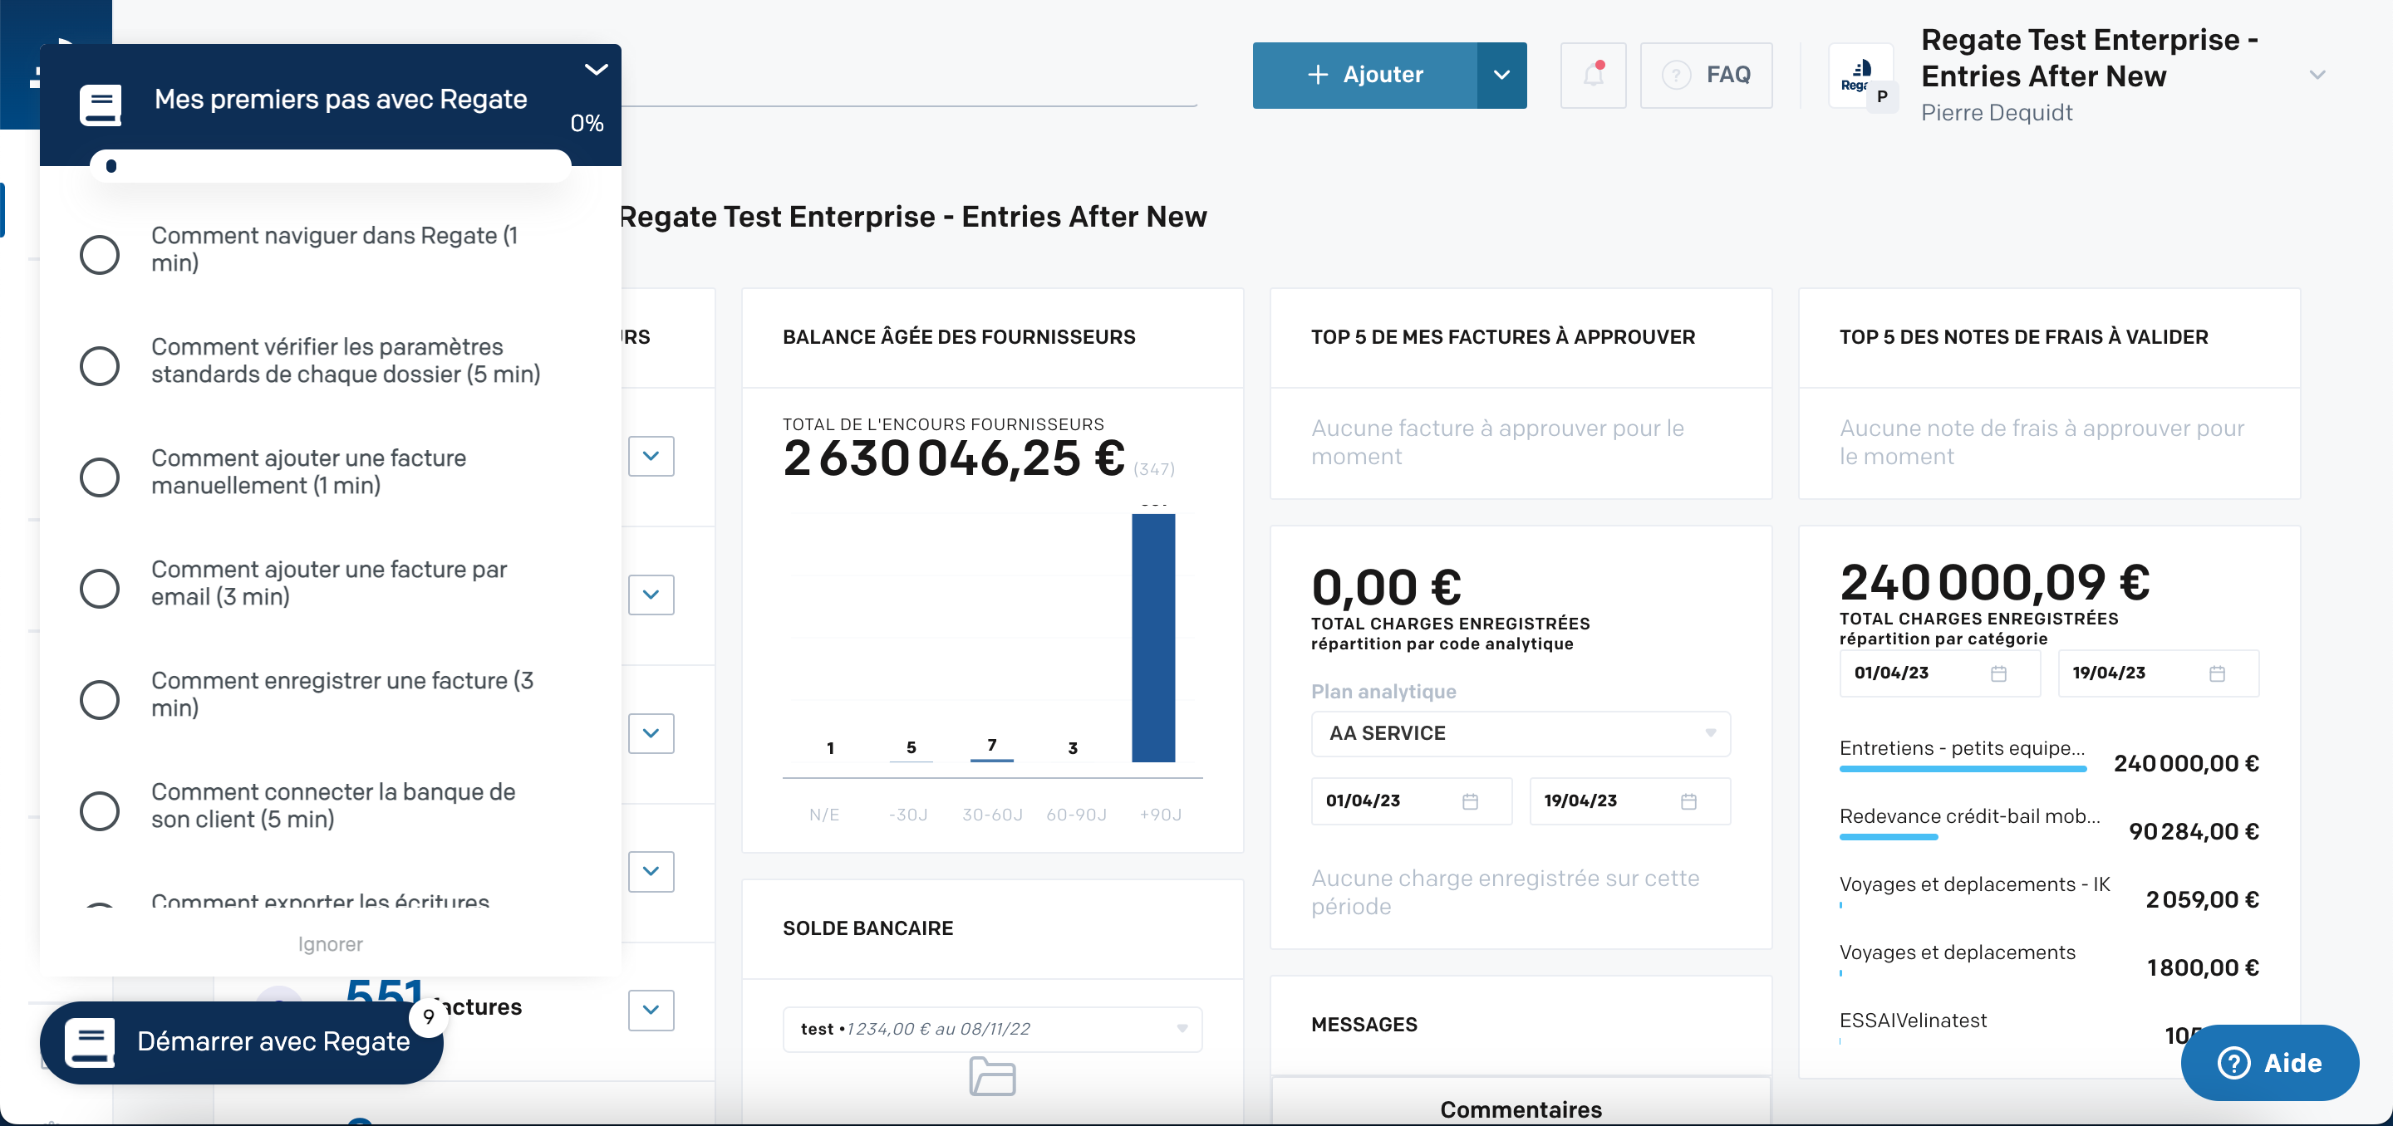
Task: Open 'Comment ajouter une facture par email' guide
Action: (329, 583)
